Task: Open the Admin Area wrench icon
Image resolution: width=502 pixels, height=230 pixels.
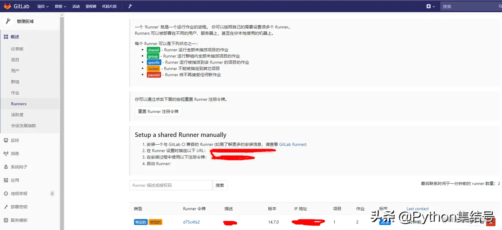Action: coord(130,6)
